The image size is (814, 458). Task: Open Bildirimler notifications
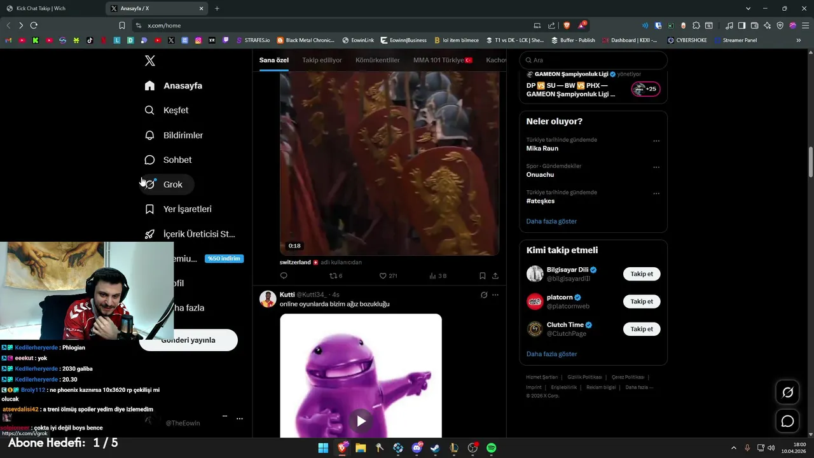(174, 135)
